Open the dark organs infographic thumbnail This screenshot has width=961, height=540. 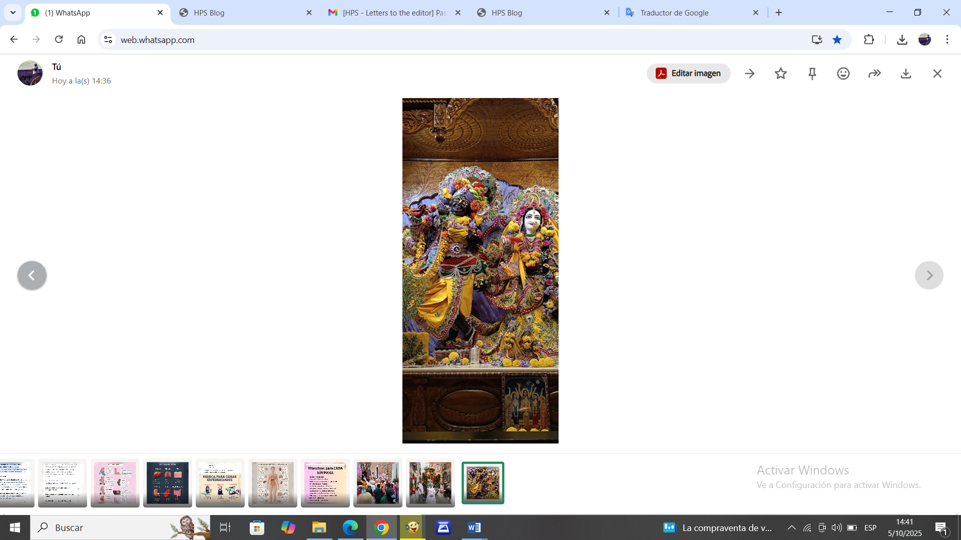[x=168, y=483]
